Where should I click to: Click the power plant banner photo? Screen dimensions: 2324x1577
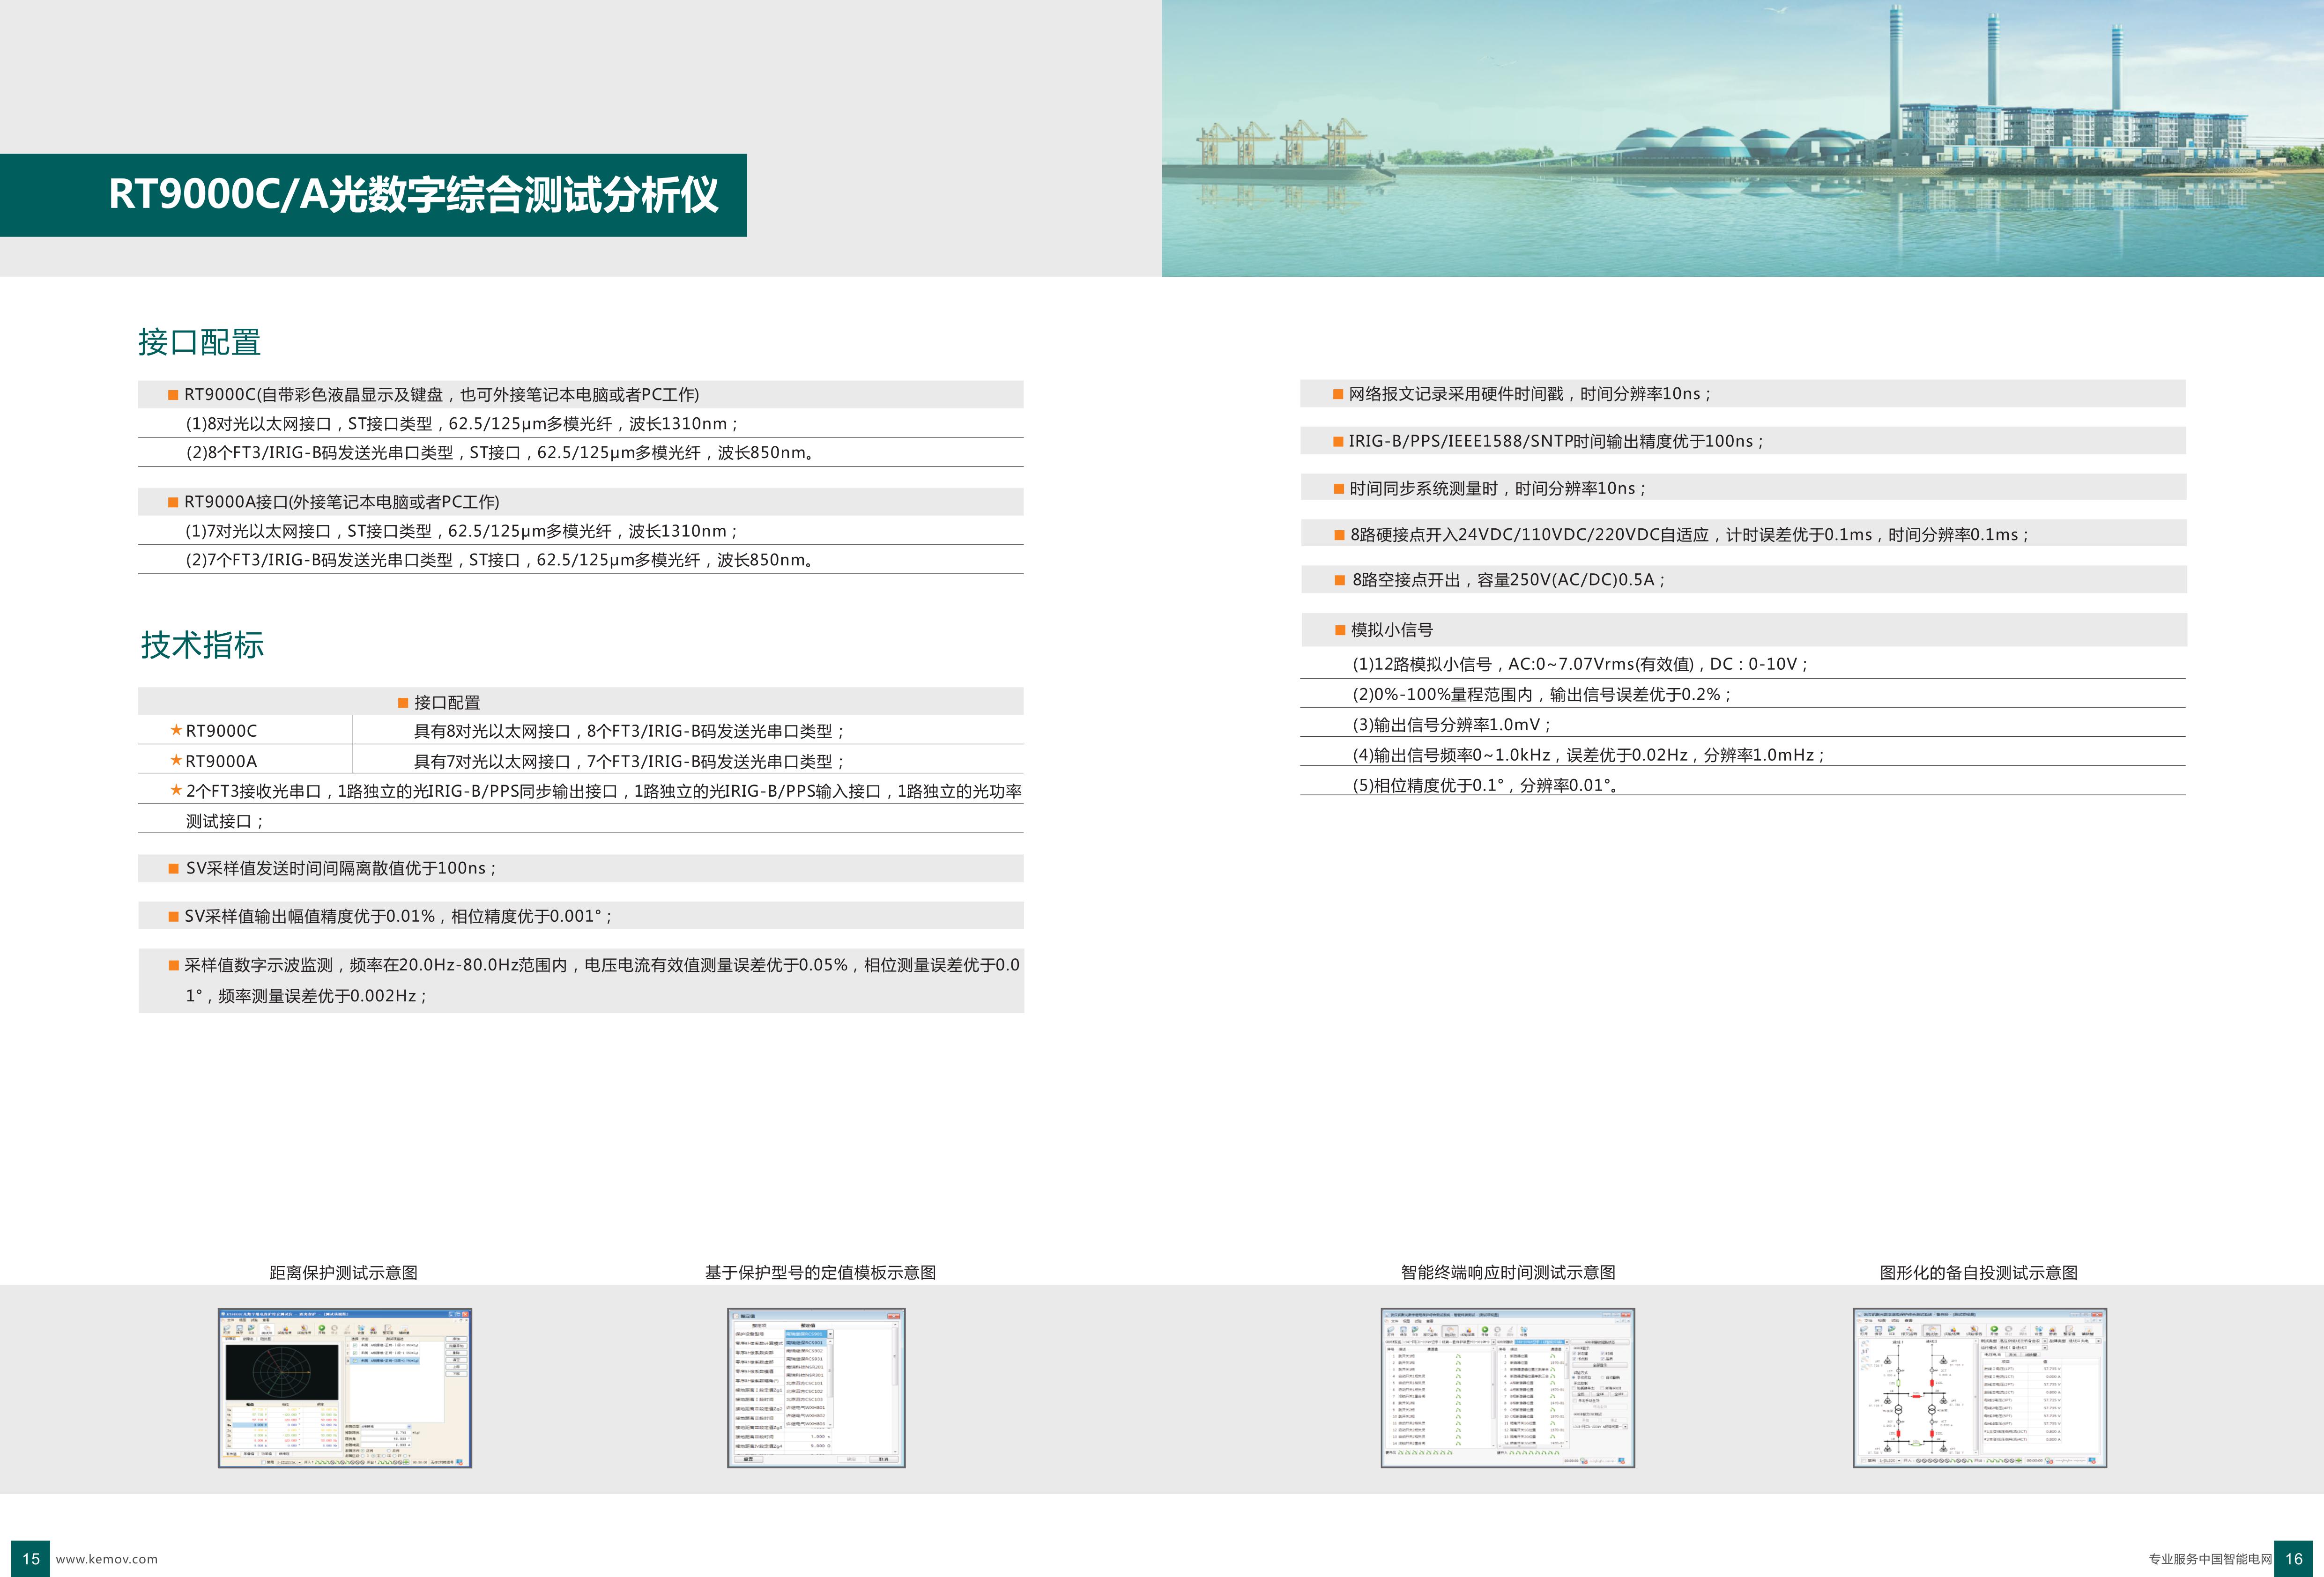(1743, 138)
